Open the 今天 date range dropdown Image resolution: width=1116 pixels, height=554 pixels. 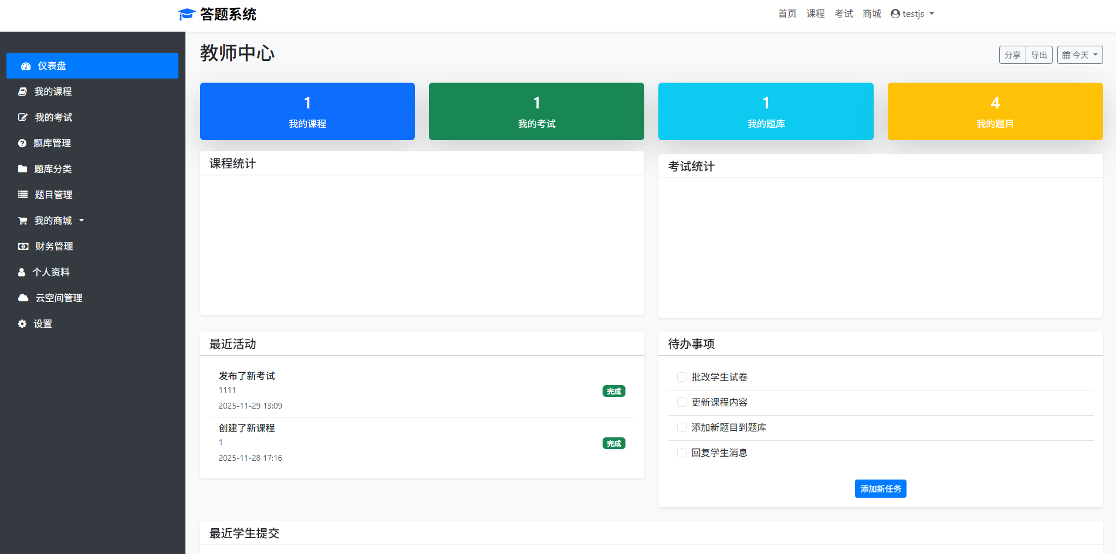pos(1080,55)
